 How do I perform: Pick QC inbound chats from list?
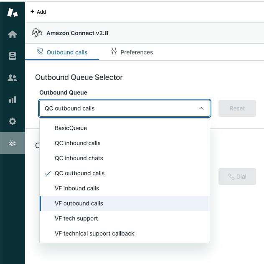[79, 158]
